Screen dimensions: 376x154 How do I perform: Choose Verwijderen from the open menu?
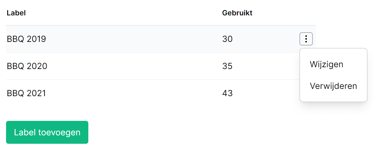333,86
